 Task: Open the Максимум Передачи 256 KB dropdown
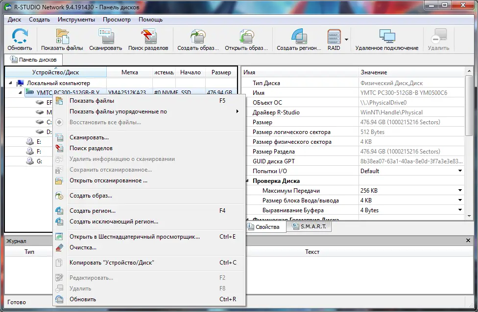[x=460, y=191]
